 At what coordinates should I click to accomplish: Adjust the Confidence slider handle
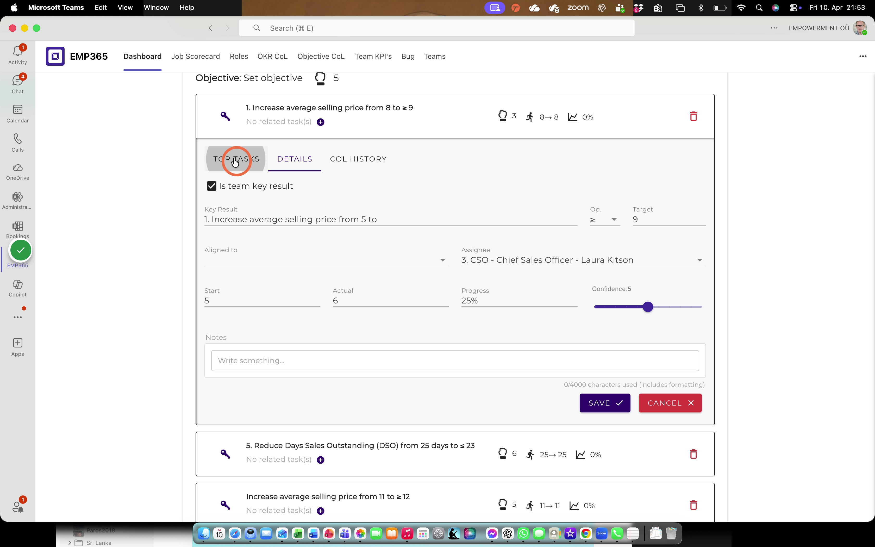pyautogui.click(x=648, y=307)
